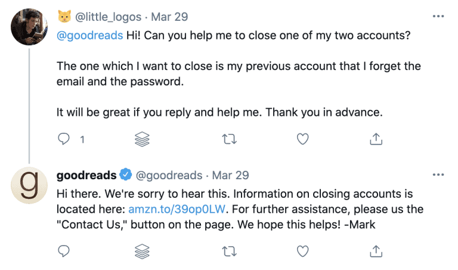Screen dimensions: 458x270
Task: Open more options for little_logos tweet
Action: point(438,16)
